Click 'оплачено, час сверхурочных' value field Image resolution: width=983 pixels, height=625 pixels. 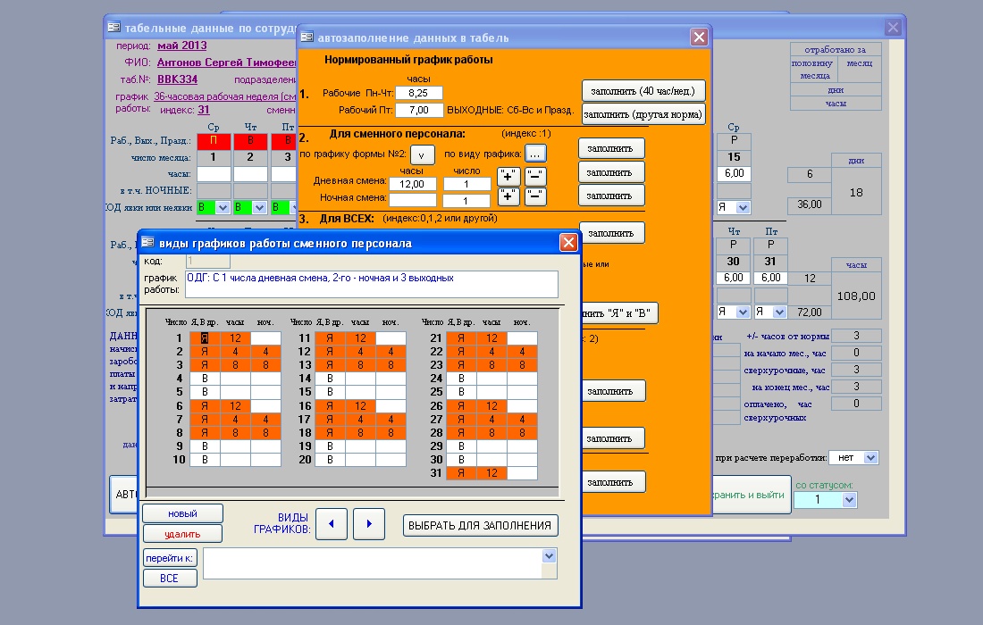point(856,404)
